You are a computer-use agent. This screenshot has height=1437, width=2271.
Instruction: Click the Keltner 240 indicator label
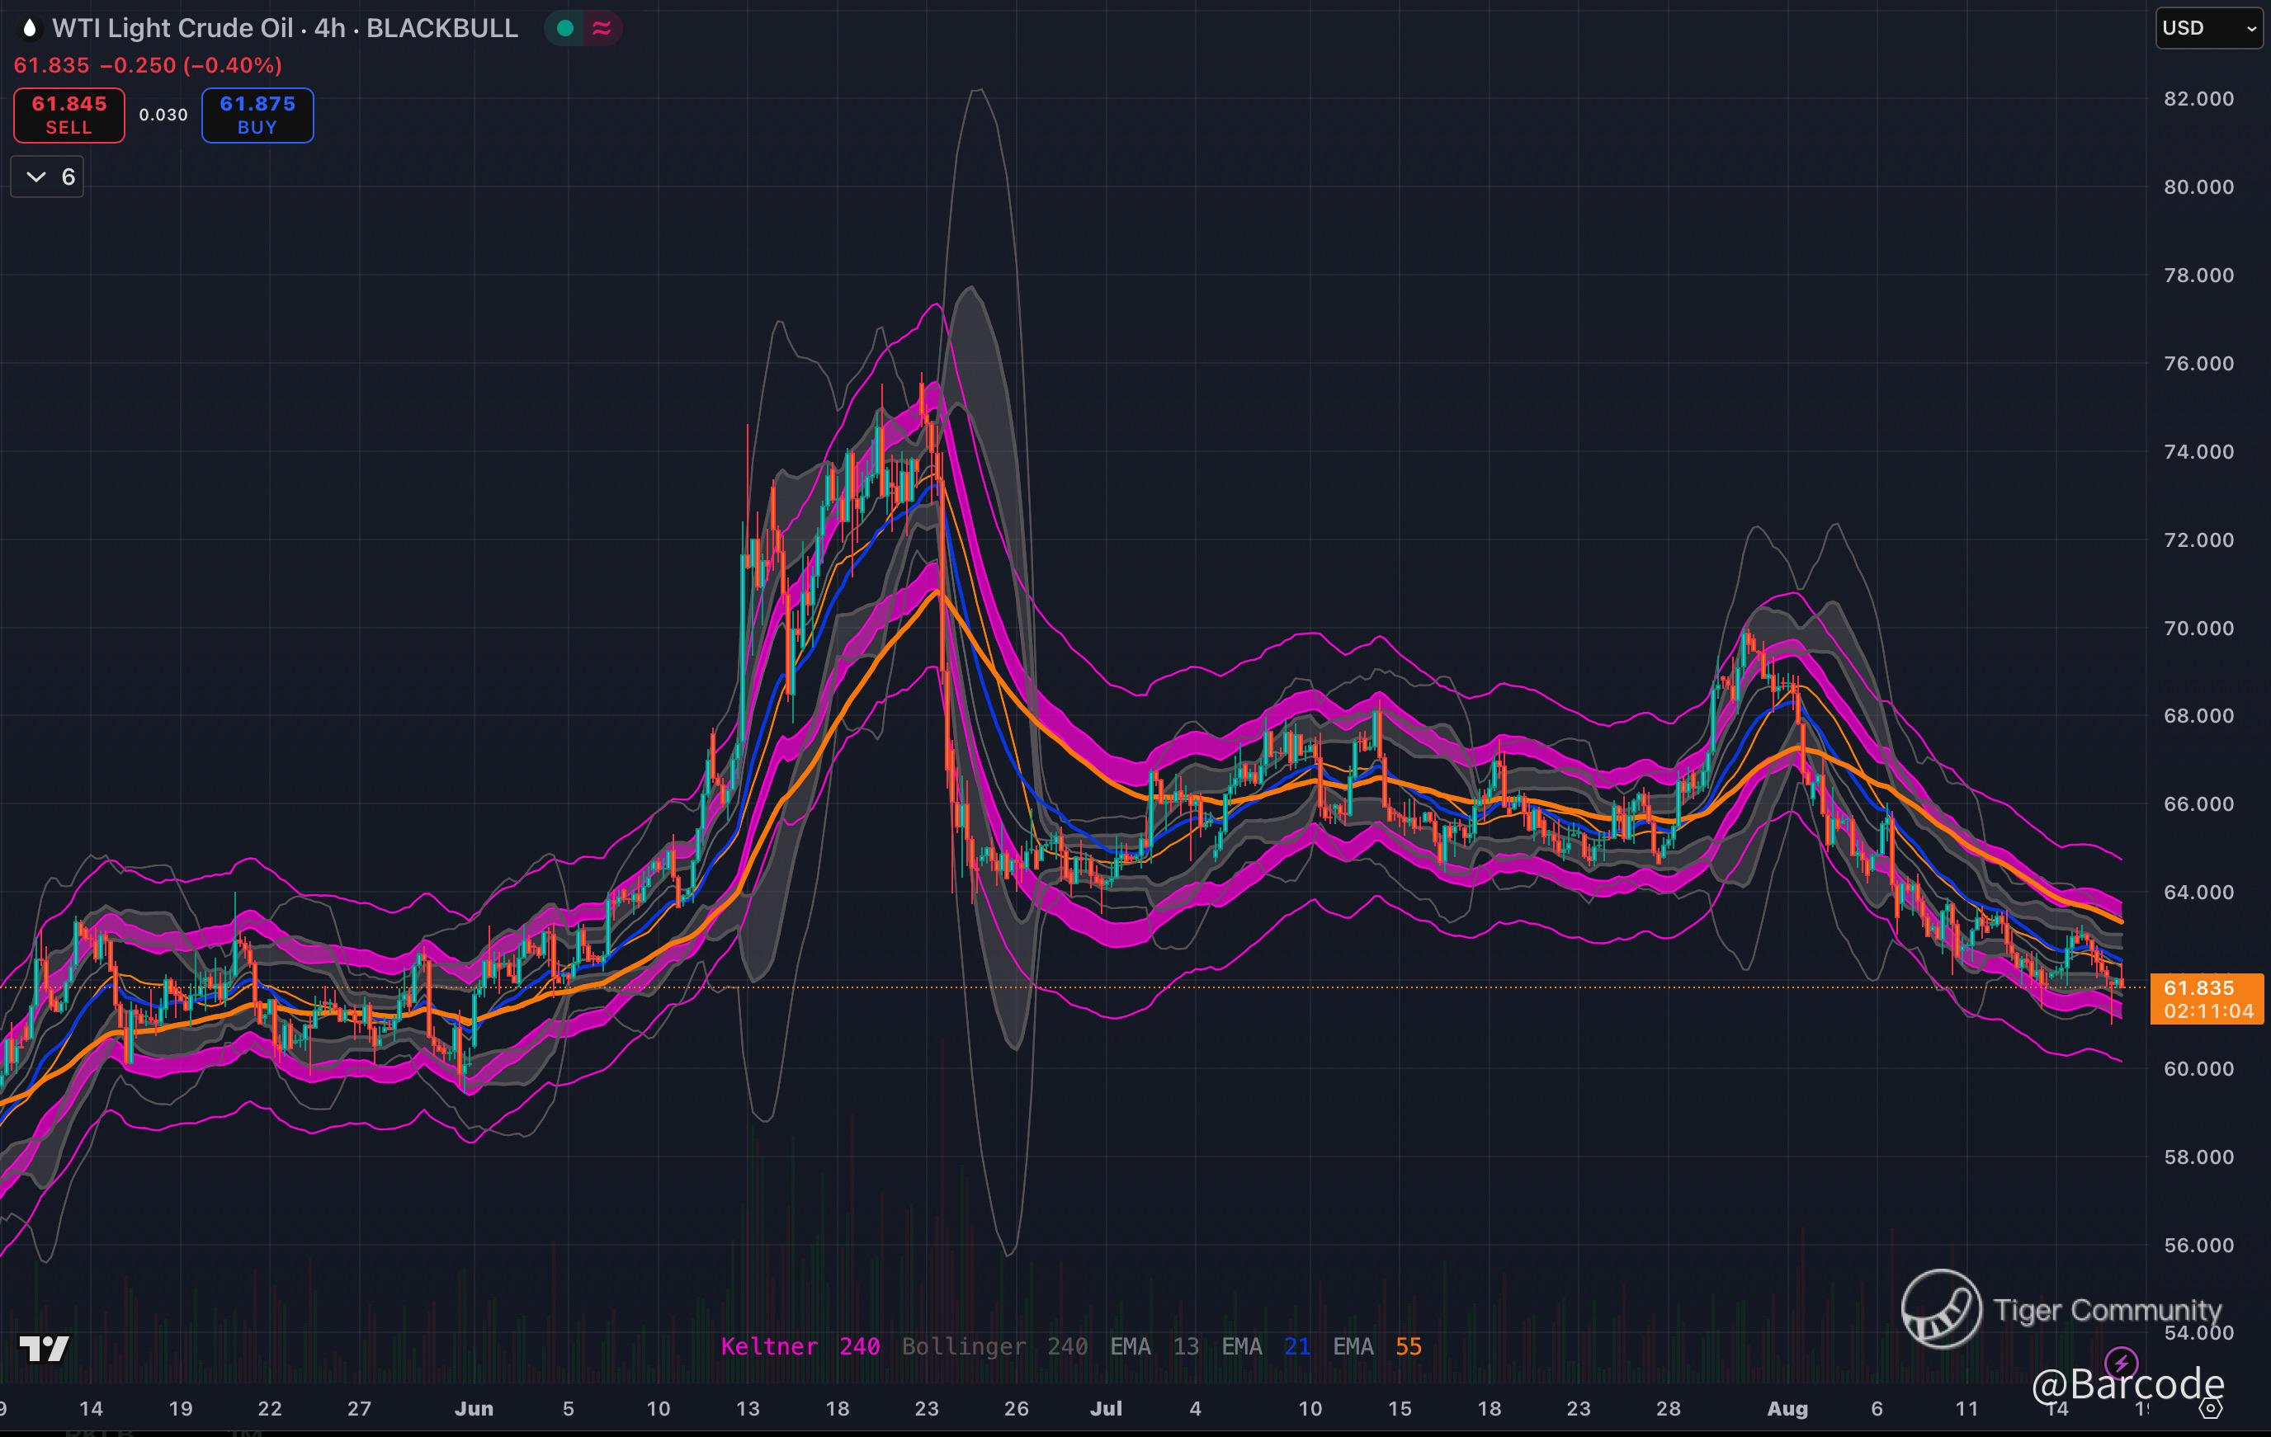tap(800, 1346)
